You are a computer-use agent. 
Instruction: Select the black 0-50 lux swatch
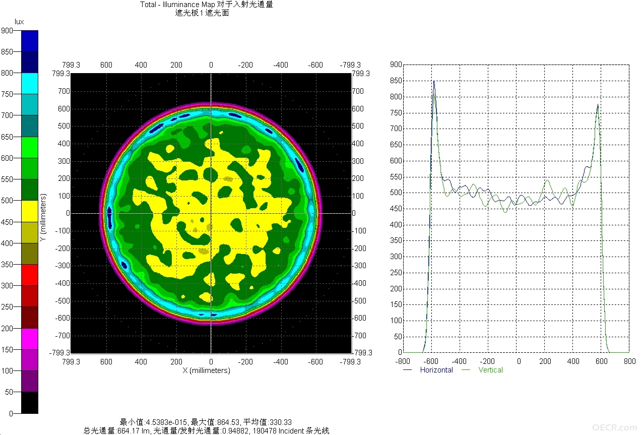tap(30, 403)
